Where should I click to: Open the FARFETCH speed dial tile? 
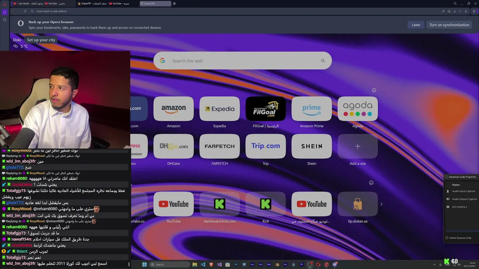click(220, 146)
